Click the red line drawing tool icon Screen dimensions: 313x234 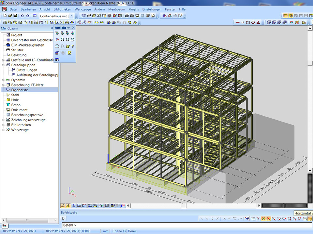pyautogui.click(x=238, y=22)
